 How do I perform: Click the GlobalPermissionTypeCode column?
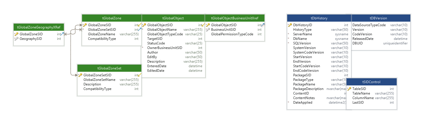pyautogui.click(x=232, y=34)
